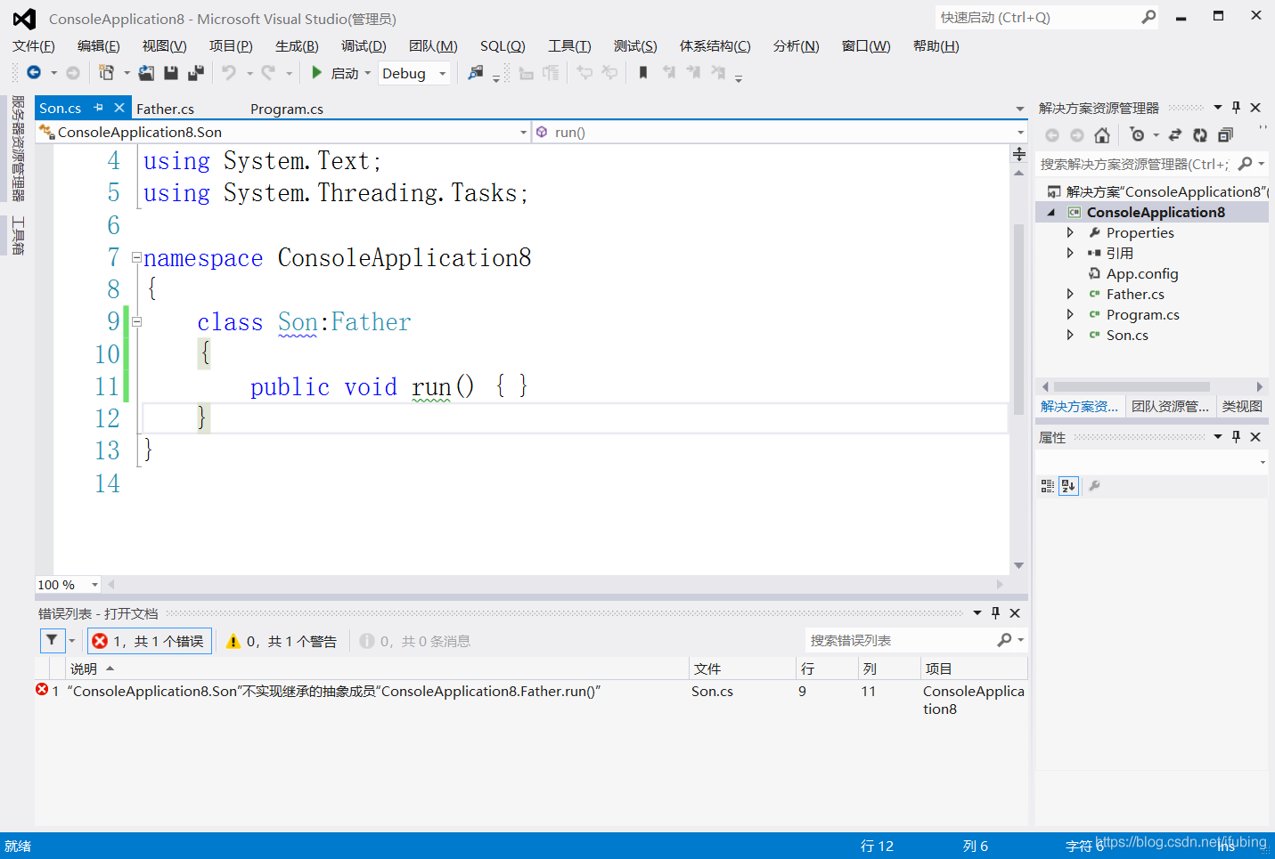Open the 100 % zoom dropdown

94,585
